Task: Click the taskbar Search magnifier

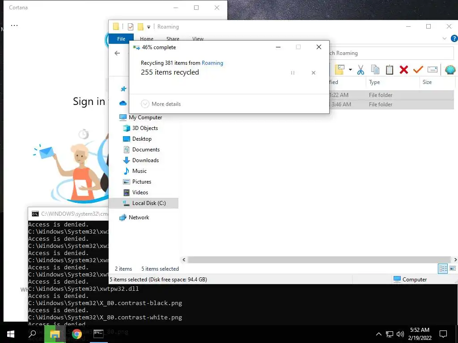Action: (x=32, y=334)
